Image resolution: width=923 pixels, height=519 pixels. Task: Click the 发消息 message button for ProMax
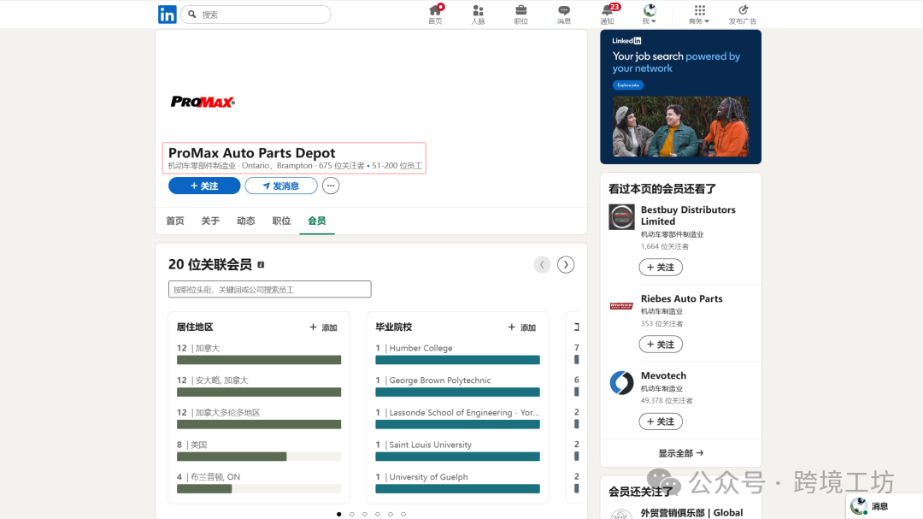click(280, 186)
